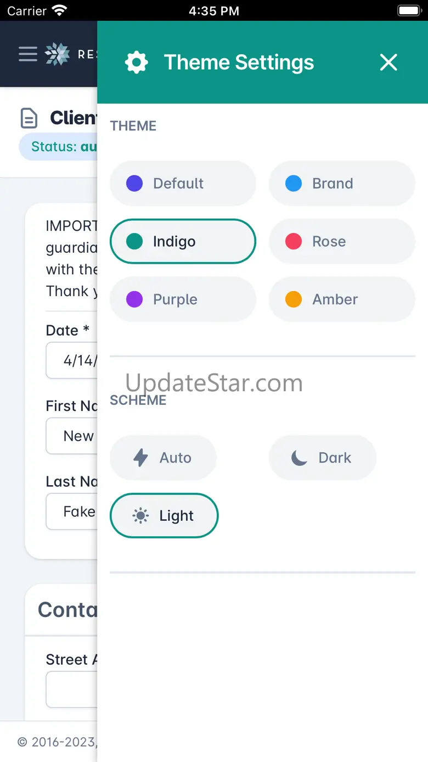Open the hamburger navigation menu

[x=27, y=54]
